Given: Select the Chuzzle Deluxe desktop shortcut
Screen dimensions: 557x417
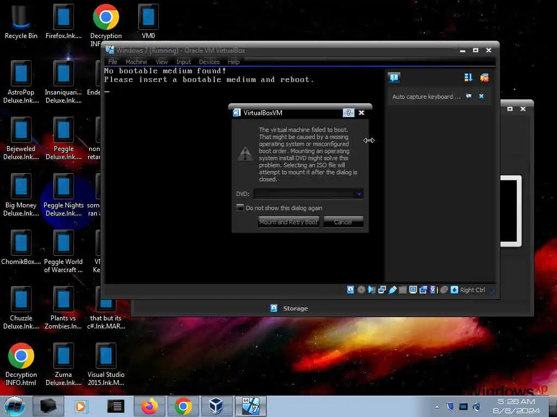Looking at the screenshot, I should coord(21,308).
